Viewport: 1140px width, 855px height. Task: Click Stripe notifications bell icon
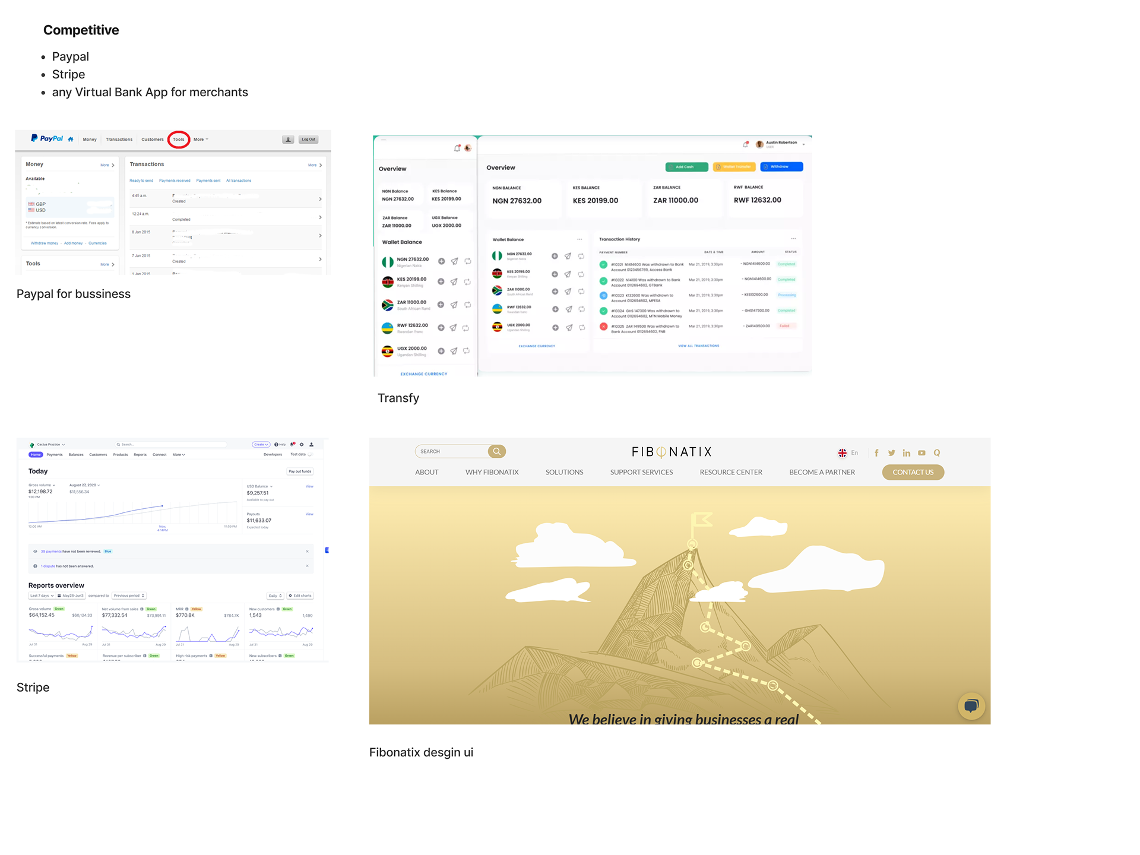point(293,444)
